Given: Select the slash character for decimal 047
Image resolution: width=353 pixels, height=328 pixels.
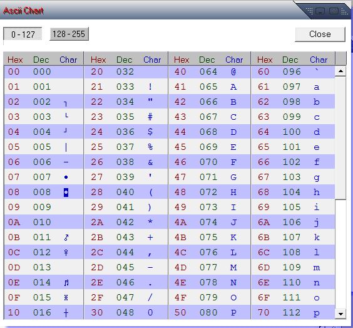Looking at the screenshot, I should pos(150,297).
